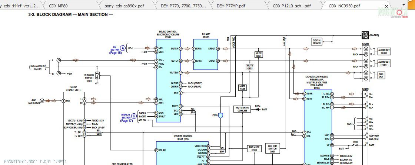Click the F901 fuse symbol
Viewport: 415px width, 165px height.
tap(355, 145)
